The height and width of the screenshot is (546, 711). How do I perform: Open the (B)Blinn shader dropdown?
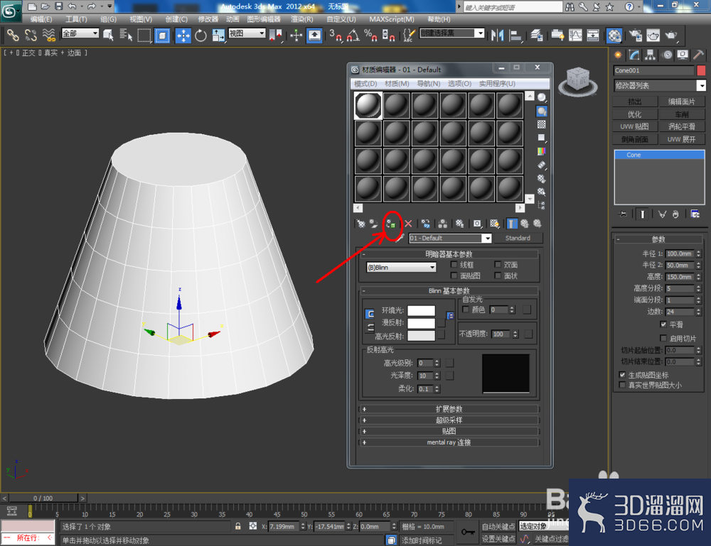point(401,267)
